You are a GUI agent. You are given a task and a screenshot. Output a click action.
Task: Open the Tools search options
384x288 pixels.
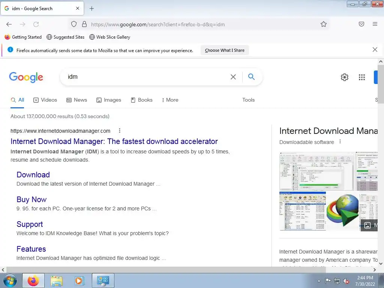248,100
